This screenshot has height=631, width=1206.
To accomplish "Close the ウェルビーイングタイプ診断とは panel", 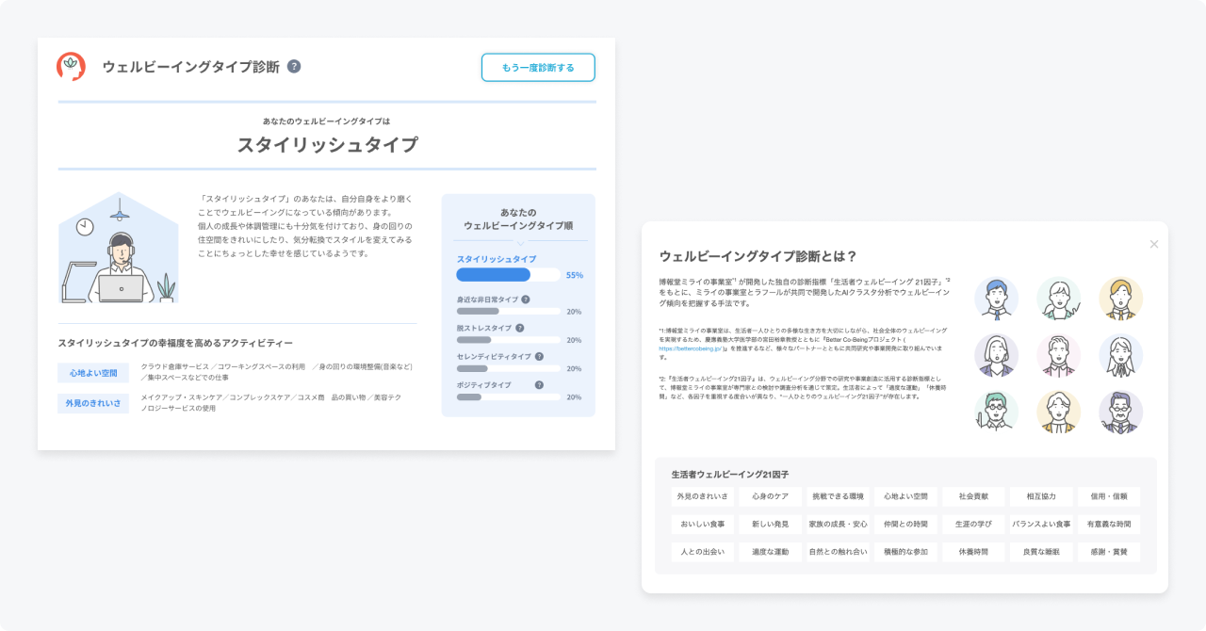I will pos(1153,243).
